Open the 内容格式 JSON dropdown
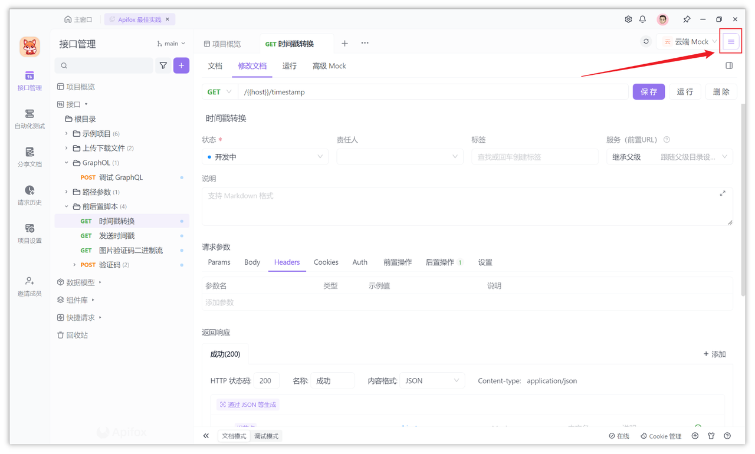The width and height of the screenshot is (755, 454). (432, 381)
